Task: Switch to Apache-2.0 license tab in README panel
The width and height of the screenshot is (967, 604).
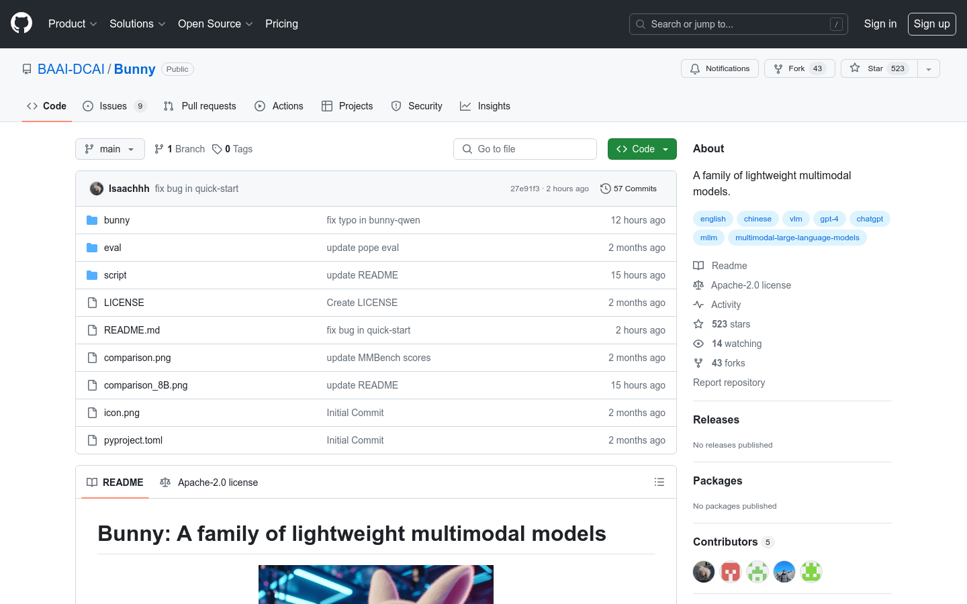Action: pyautogui.click(x=209, y=483)
